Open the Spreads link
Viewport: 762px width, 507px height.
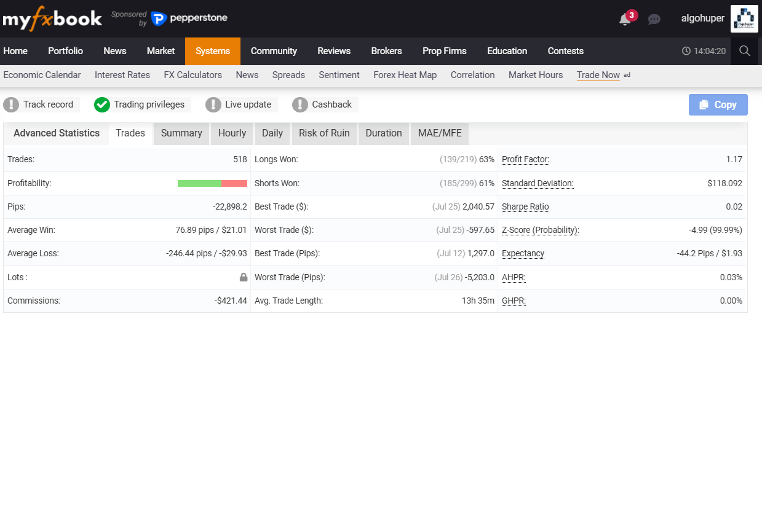[x=288, y=75]
